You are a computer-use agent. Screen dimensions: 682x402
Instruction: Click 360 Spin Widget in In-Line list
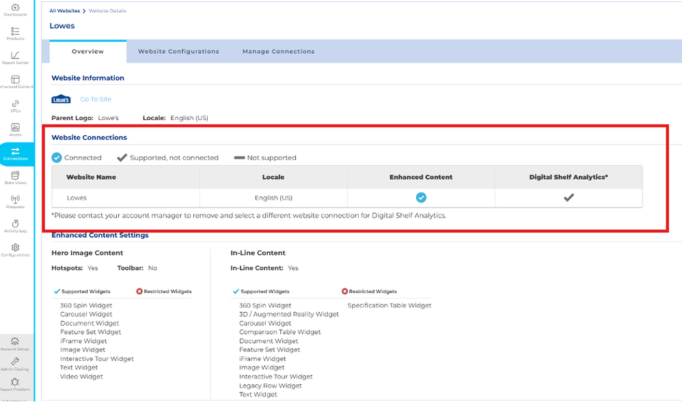coord(265,306)
